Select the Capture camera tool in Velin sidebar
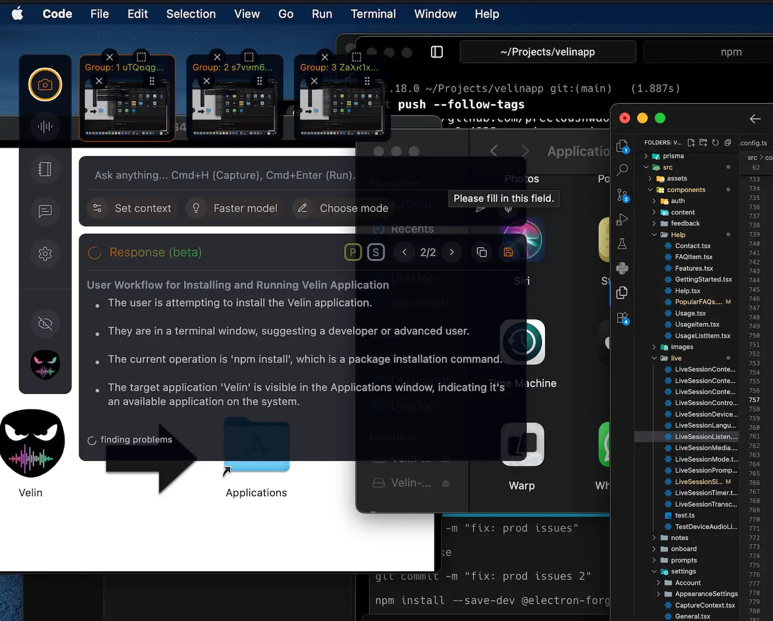Viewport: 773px width, 621px height. point(45,85)
